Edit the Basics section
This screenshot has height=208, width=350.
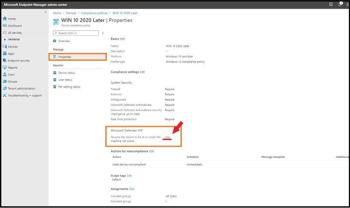(123, 39)
